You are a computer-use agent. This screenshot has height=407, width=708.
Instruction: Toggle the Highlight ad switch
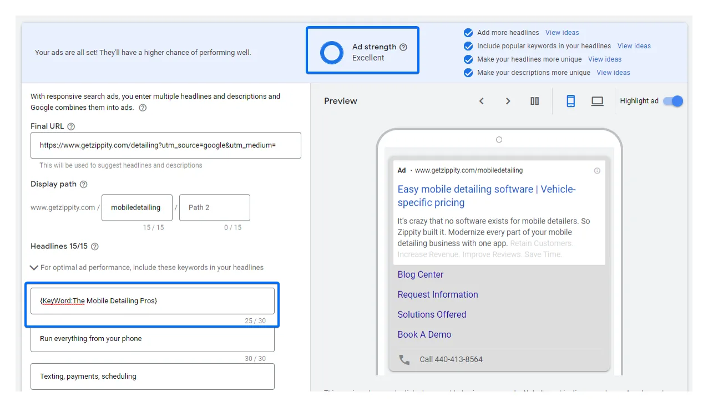click(673, 101)
